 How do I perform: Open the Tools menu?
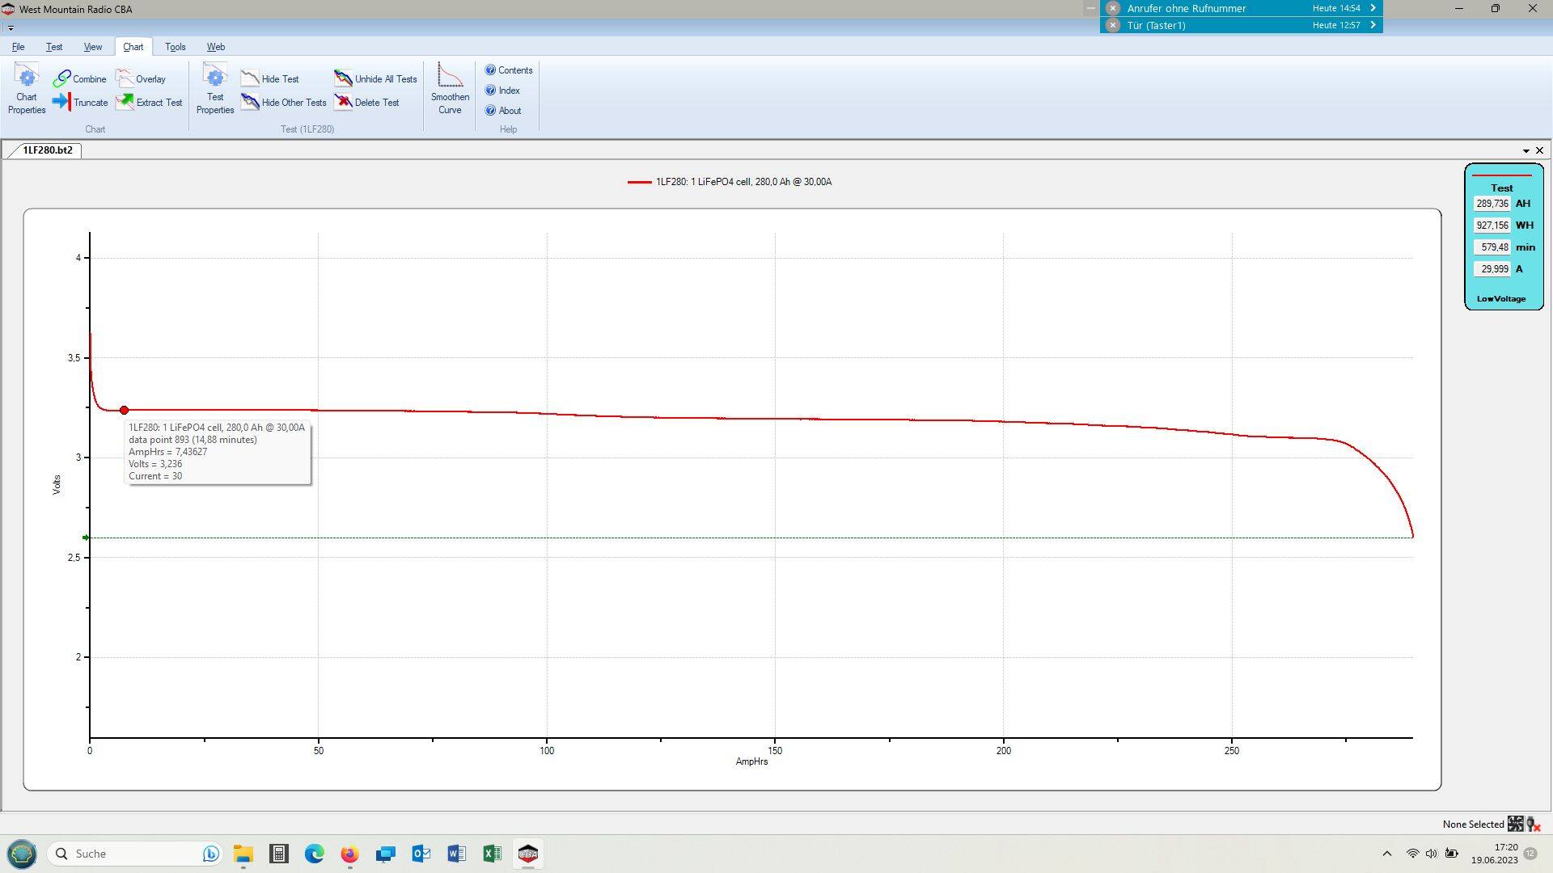click(175, 47)
